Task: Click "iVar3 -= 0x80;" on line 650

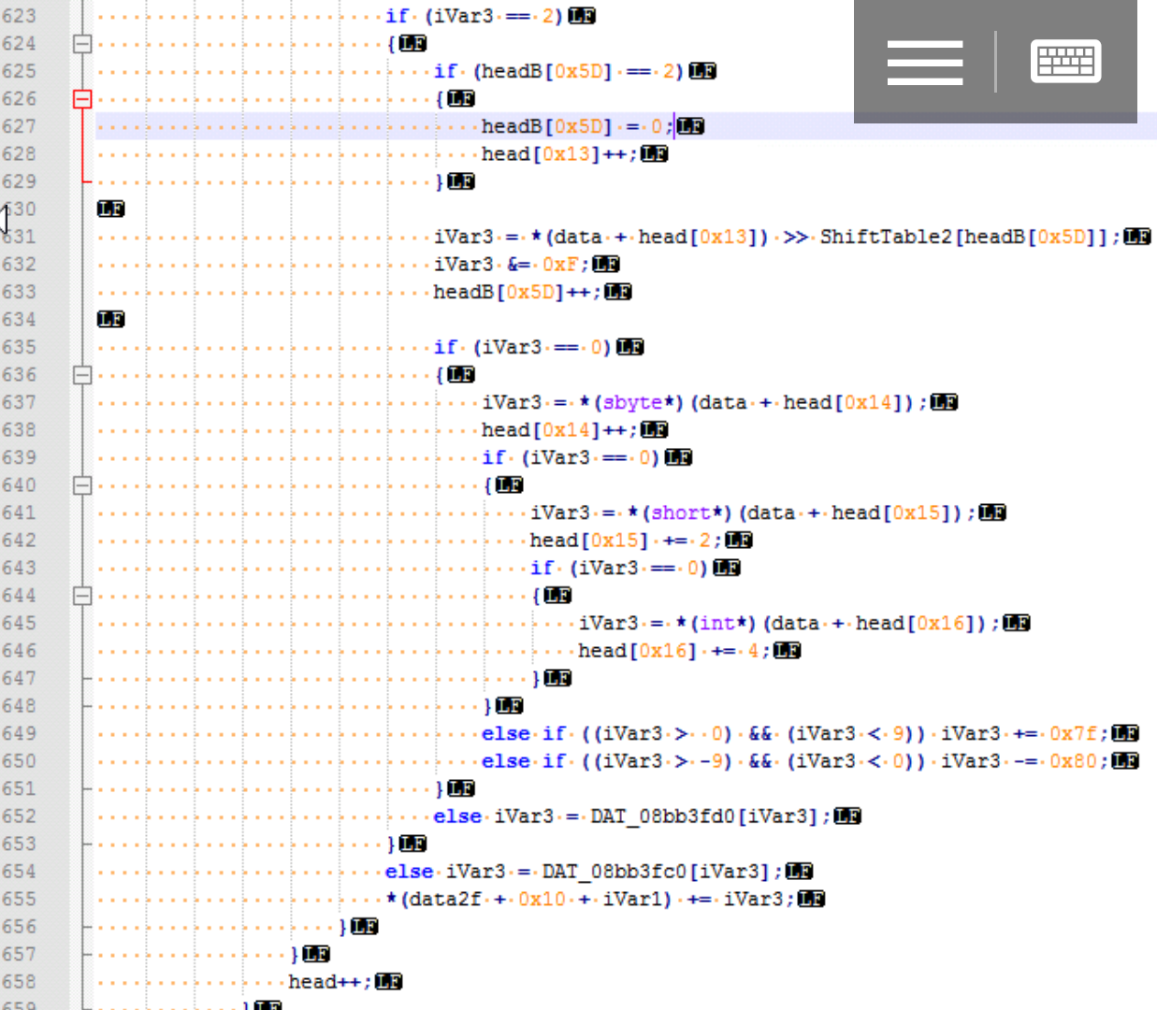Action: (1024, 761)
